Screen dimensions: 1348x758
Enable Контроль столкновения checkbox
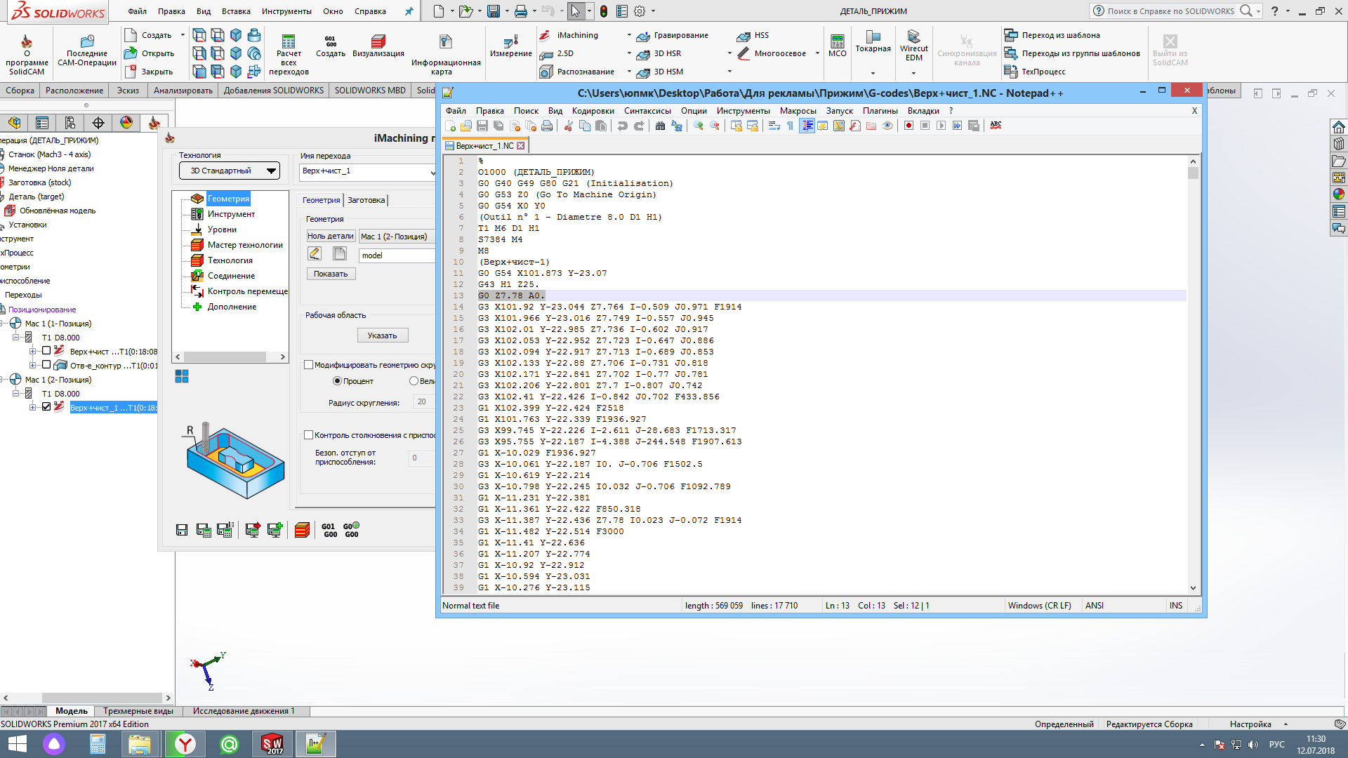(x=308, y=435)
